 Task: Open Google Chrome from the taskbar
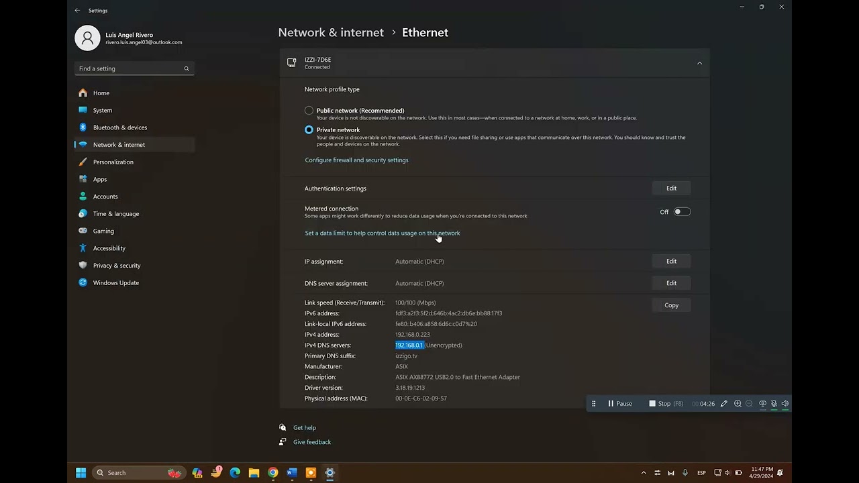point(273,473)
